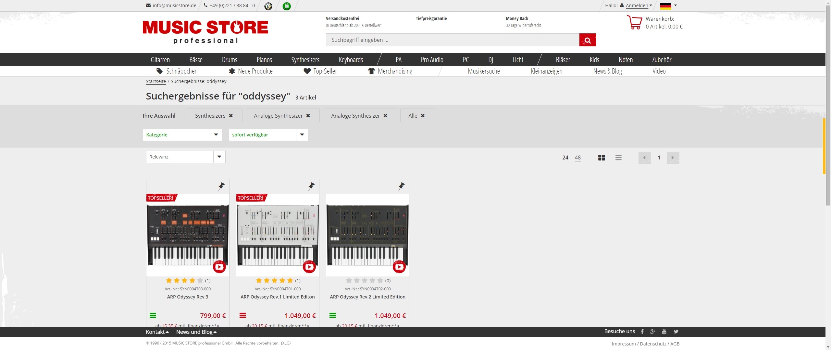
Task: Open the Impressum footer link
Action: click(624, 344)
